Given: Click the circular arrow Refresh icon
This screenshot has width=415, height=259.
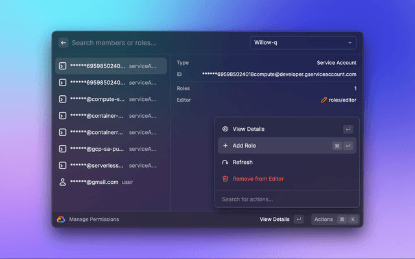Looking at the screenshot, I should click(225, 163).
